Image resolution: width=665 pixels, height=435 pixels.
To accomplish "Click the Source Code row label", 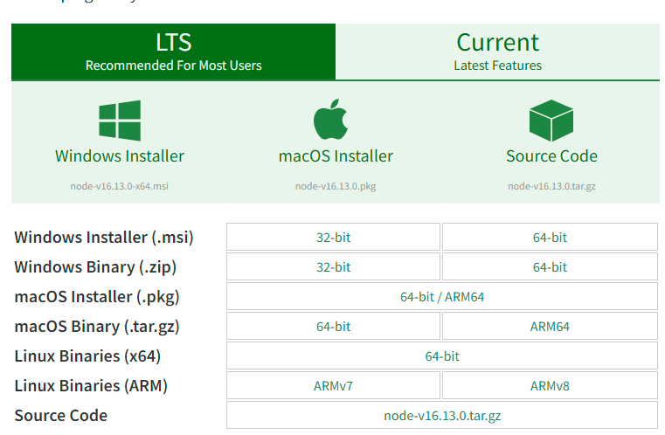I will pyautogui.click(x=61, y=415).
